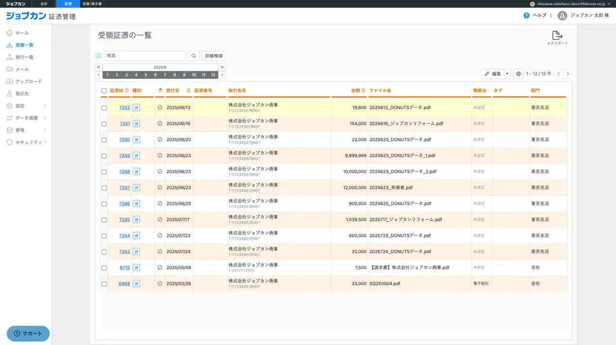Open the gear column settings icon

pos(518,74)
